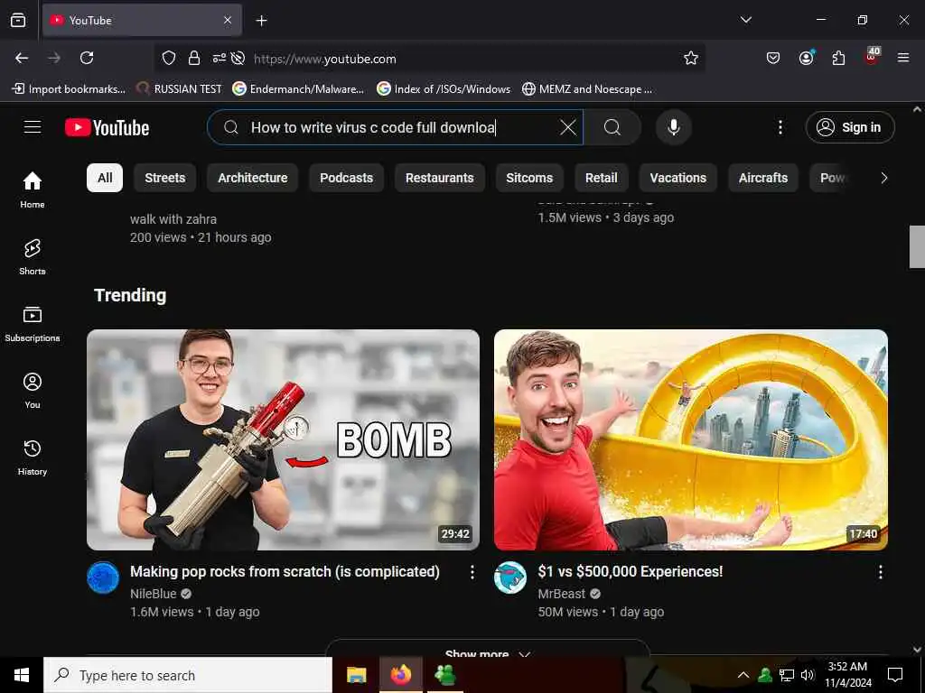Open Index of /ISOs/Windows bookmark

444,89
